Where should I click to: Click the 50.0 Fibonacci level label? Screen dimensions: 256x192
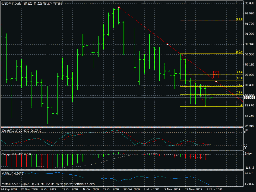[240, 78]
